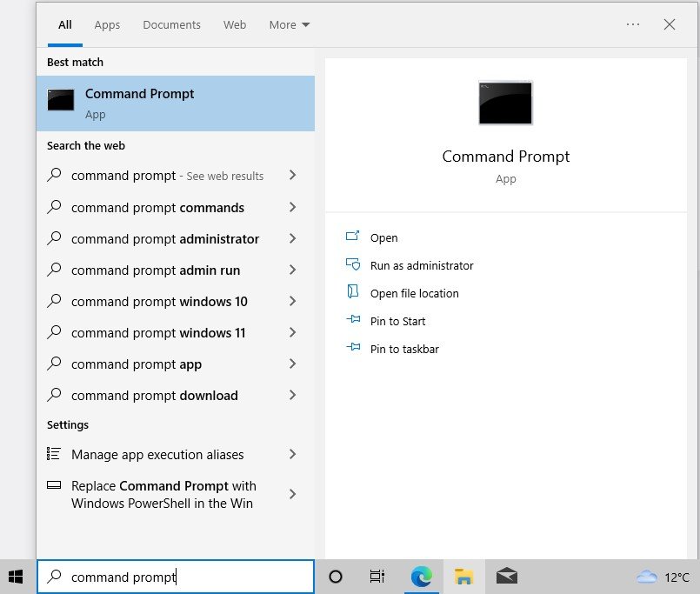Viewport: 700px width, 594px height.
Task: Click the taskbar search box containing 'command prompt'
Action: pos(176,577)
